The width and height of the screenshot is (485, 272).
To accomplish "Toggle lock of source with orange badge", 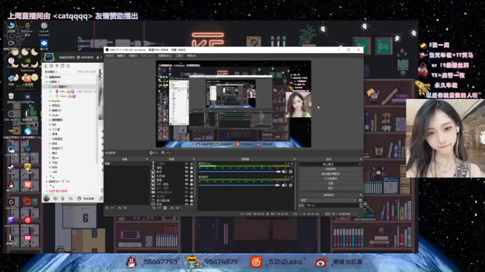I will click(x=192, y=176).
